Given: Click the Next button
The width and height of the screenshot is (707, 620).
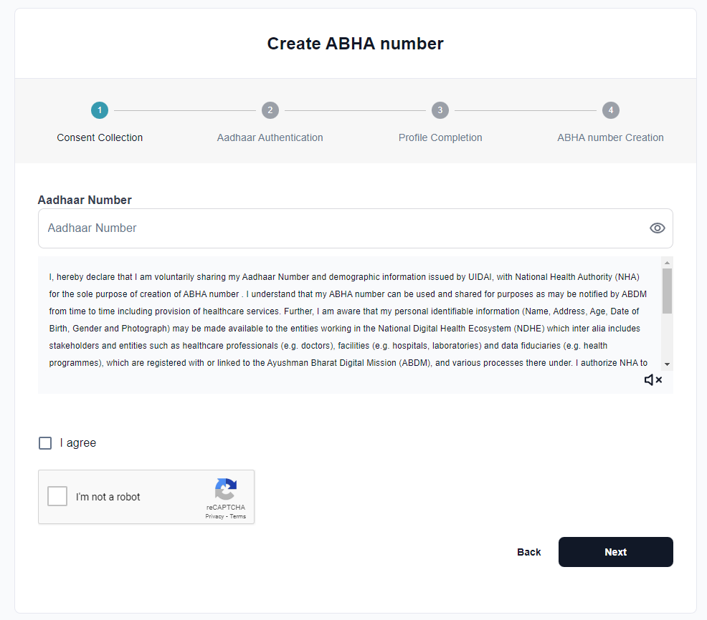Looking at the screenshot, I should [615, 552].
